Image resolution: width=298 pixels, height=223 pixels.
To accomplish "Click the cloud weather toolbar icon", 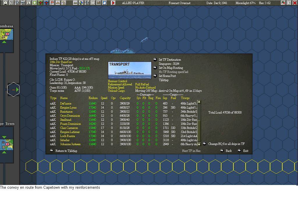I will 104,3.
